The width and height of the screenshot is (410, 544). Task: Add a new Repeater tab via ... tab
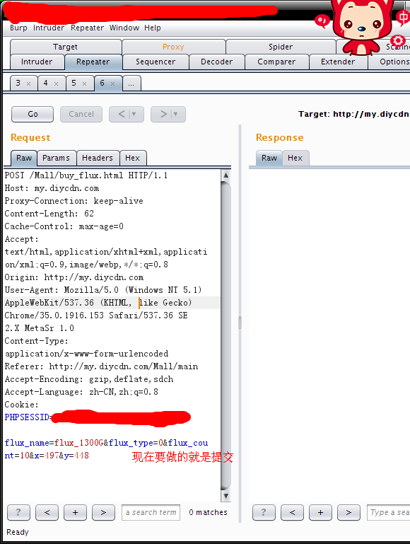click(131, 83)
